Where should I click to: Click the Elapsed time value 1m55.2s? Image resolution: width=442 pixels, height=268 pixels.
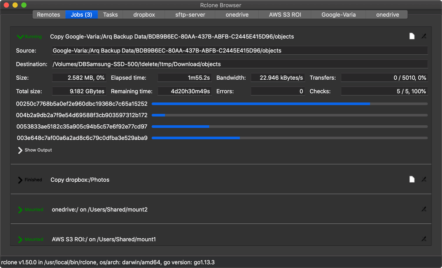[185, 78]
